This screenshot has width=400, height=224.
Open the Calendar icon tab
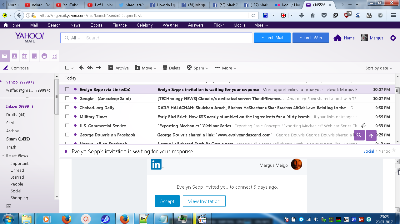tap(24, 56)
